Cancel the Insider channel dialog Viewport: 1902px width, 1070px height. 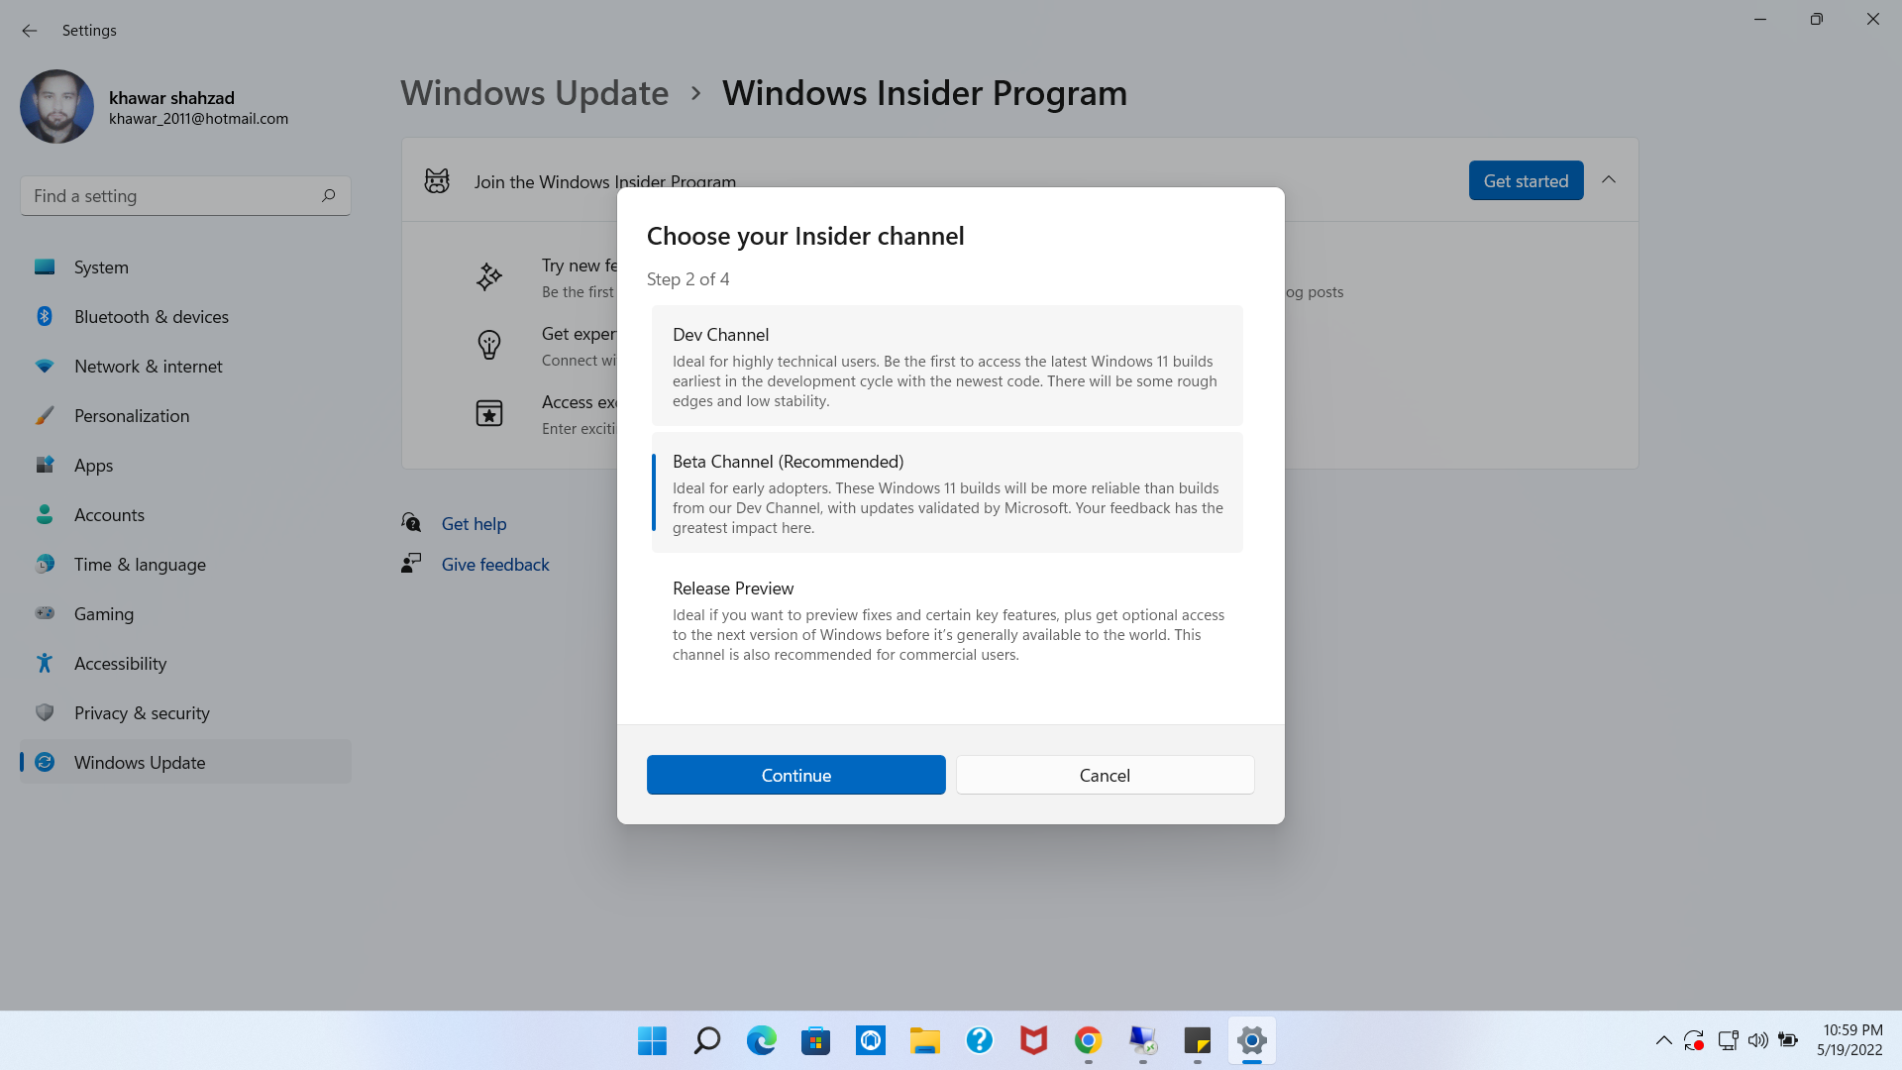tap(1105, 775)
